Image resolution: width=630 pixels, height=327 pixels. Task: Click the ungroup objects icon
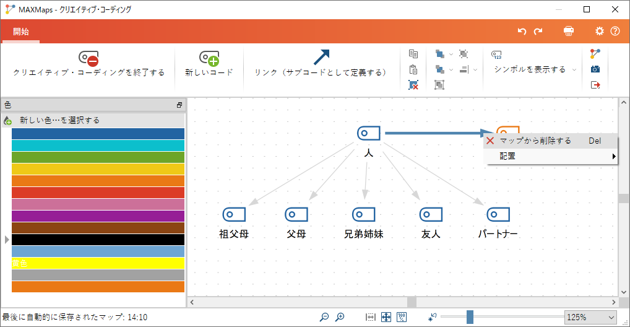[x=464, y=54]
